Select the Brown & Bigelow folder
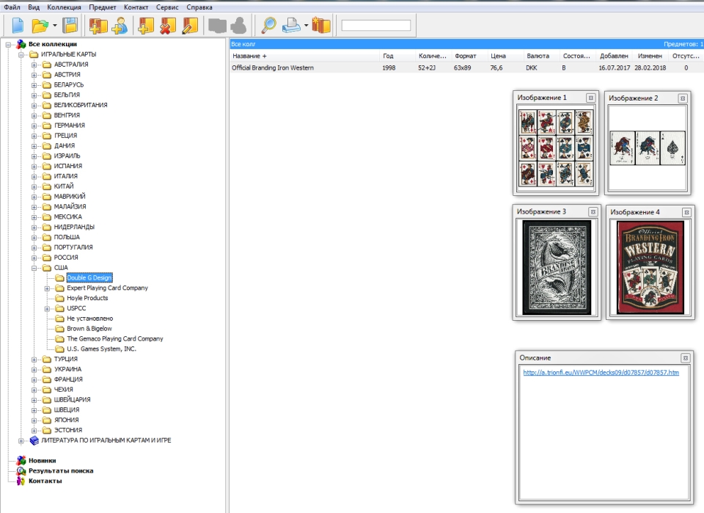The width and height of the screenshot is (704, 513). 89,329
